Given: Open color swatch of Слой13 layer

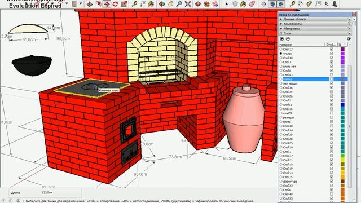Looking at the screenshot, I should click(x=342, y=49).
